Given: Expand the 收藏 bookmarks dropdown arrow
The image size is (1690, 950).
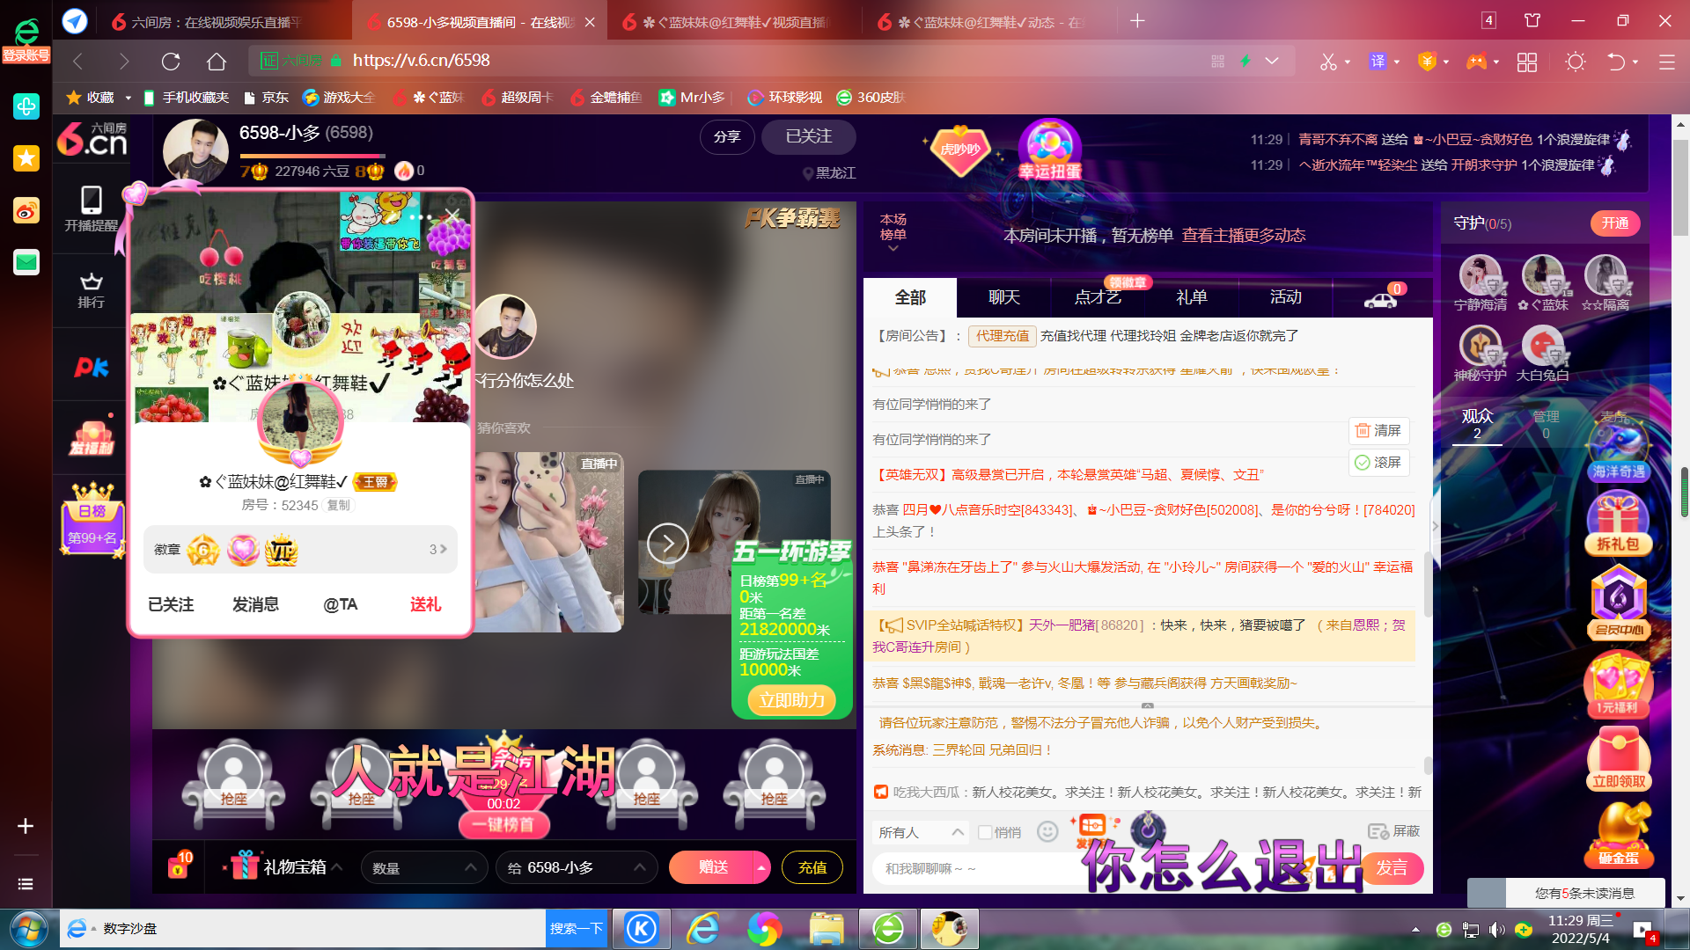Looking at the screenshot, I should click(129, 98).
